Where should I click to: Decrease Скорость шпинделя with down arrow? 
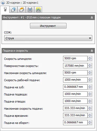click(x=90, y=60)
